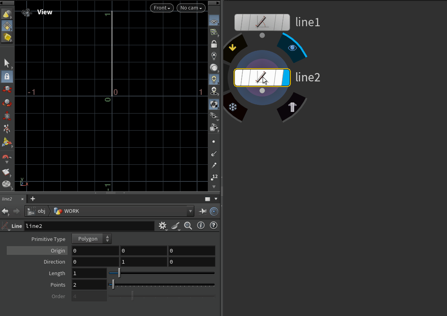Switch to No Lighting bulb icon
Screen dimensions: 447x316
click(x=214, y=56)
